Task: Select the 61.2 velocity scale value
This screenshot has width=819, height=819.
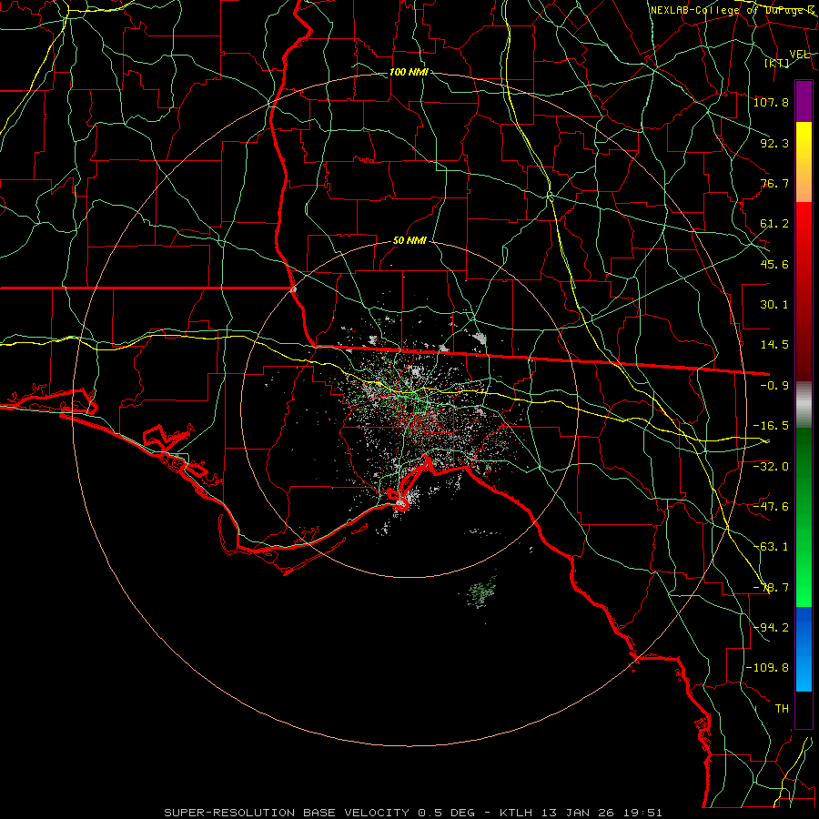Action: (x=774, y=224)
